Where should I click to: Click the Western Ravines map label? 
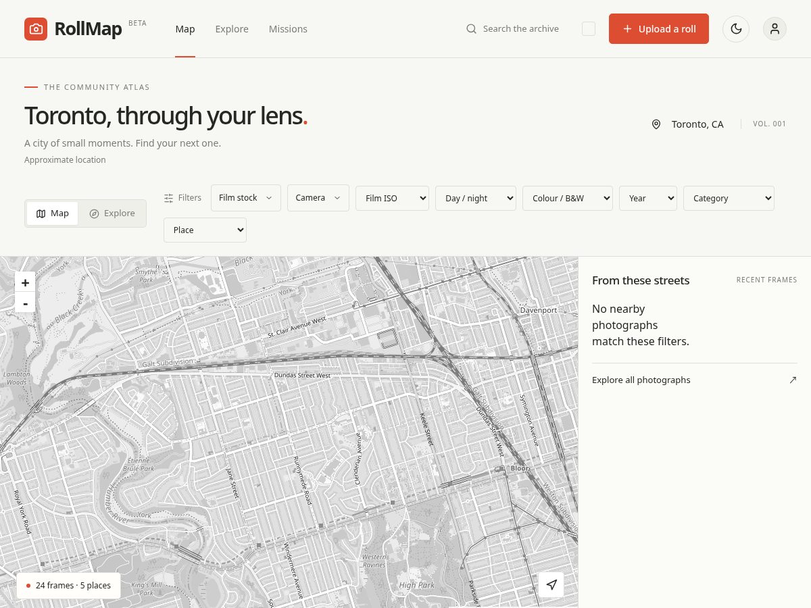coord(374,561)
